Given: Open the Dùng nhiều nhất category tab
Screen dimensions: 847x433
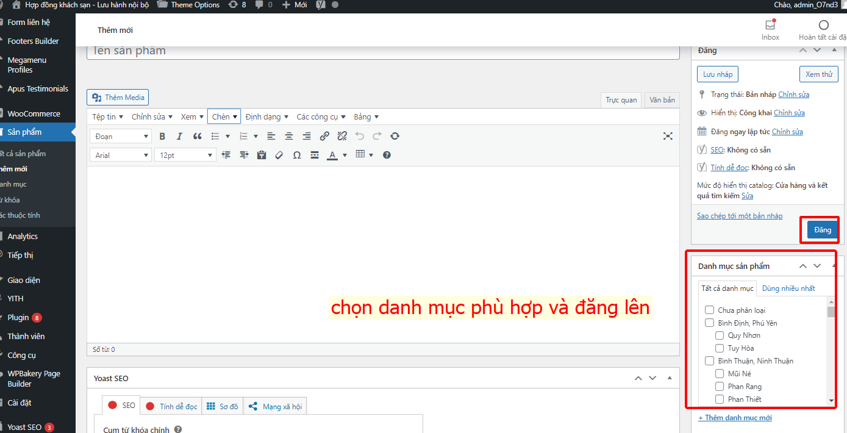Looking at the screenshot, I should click(788, 288).
